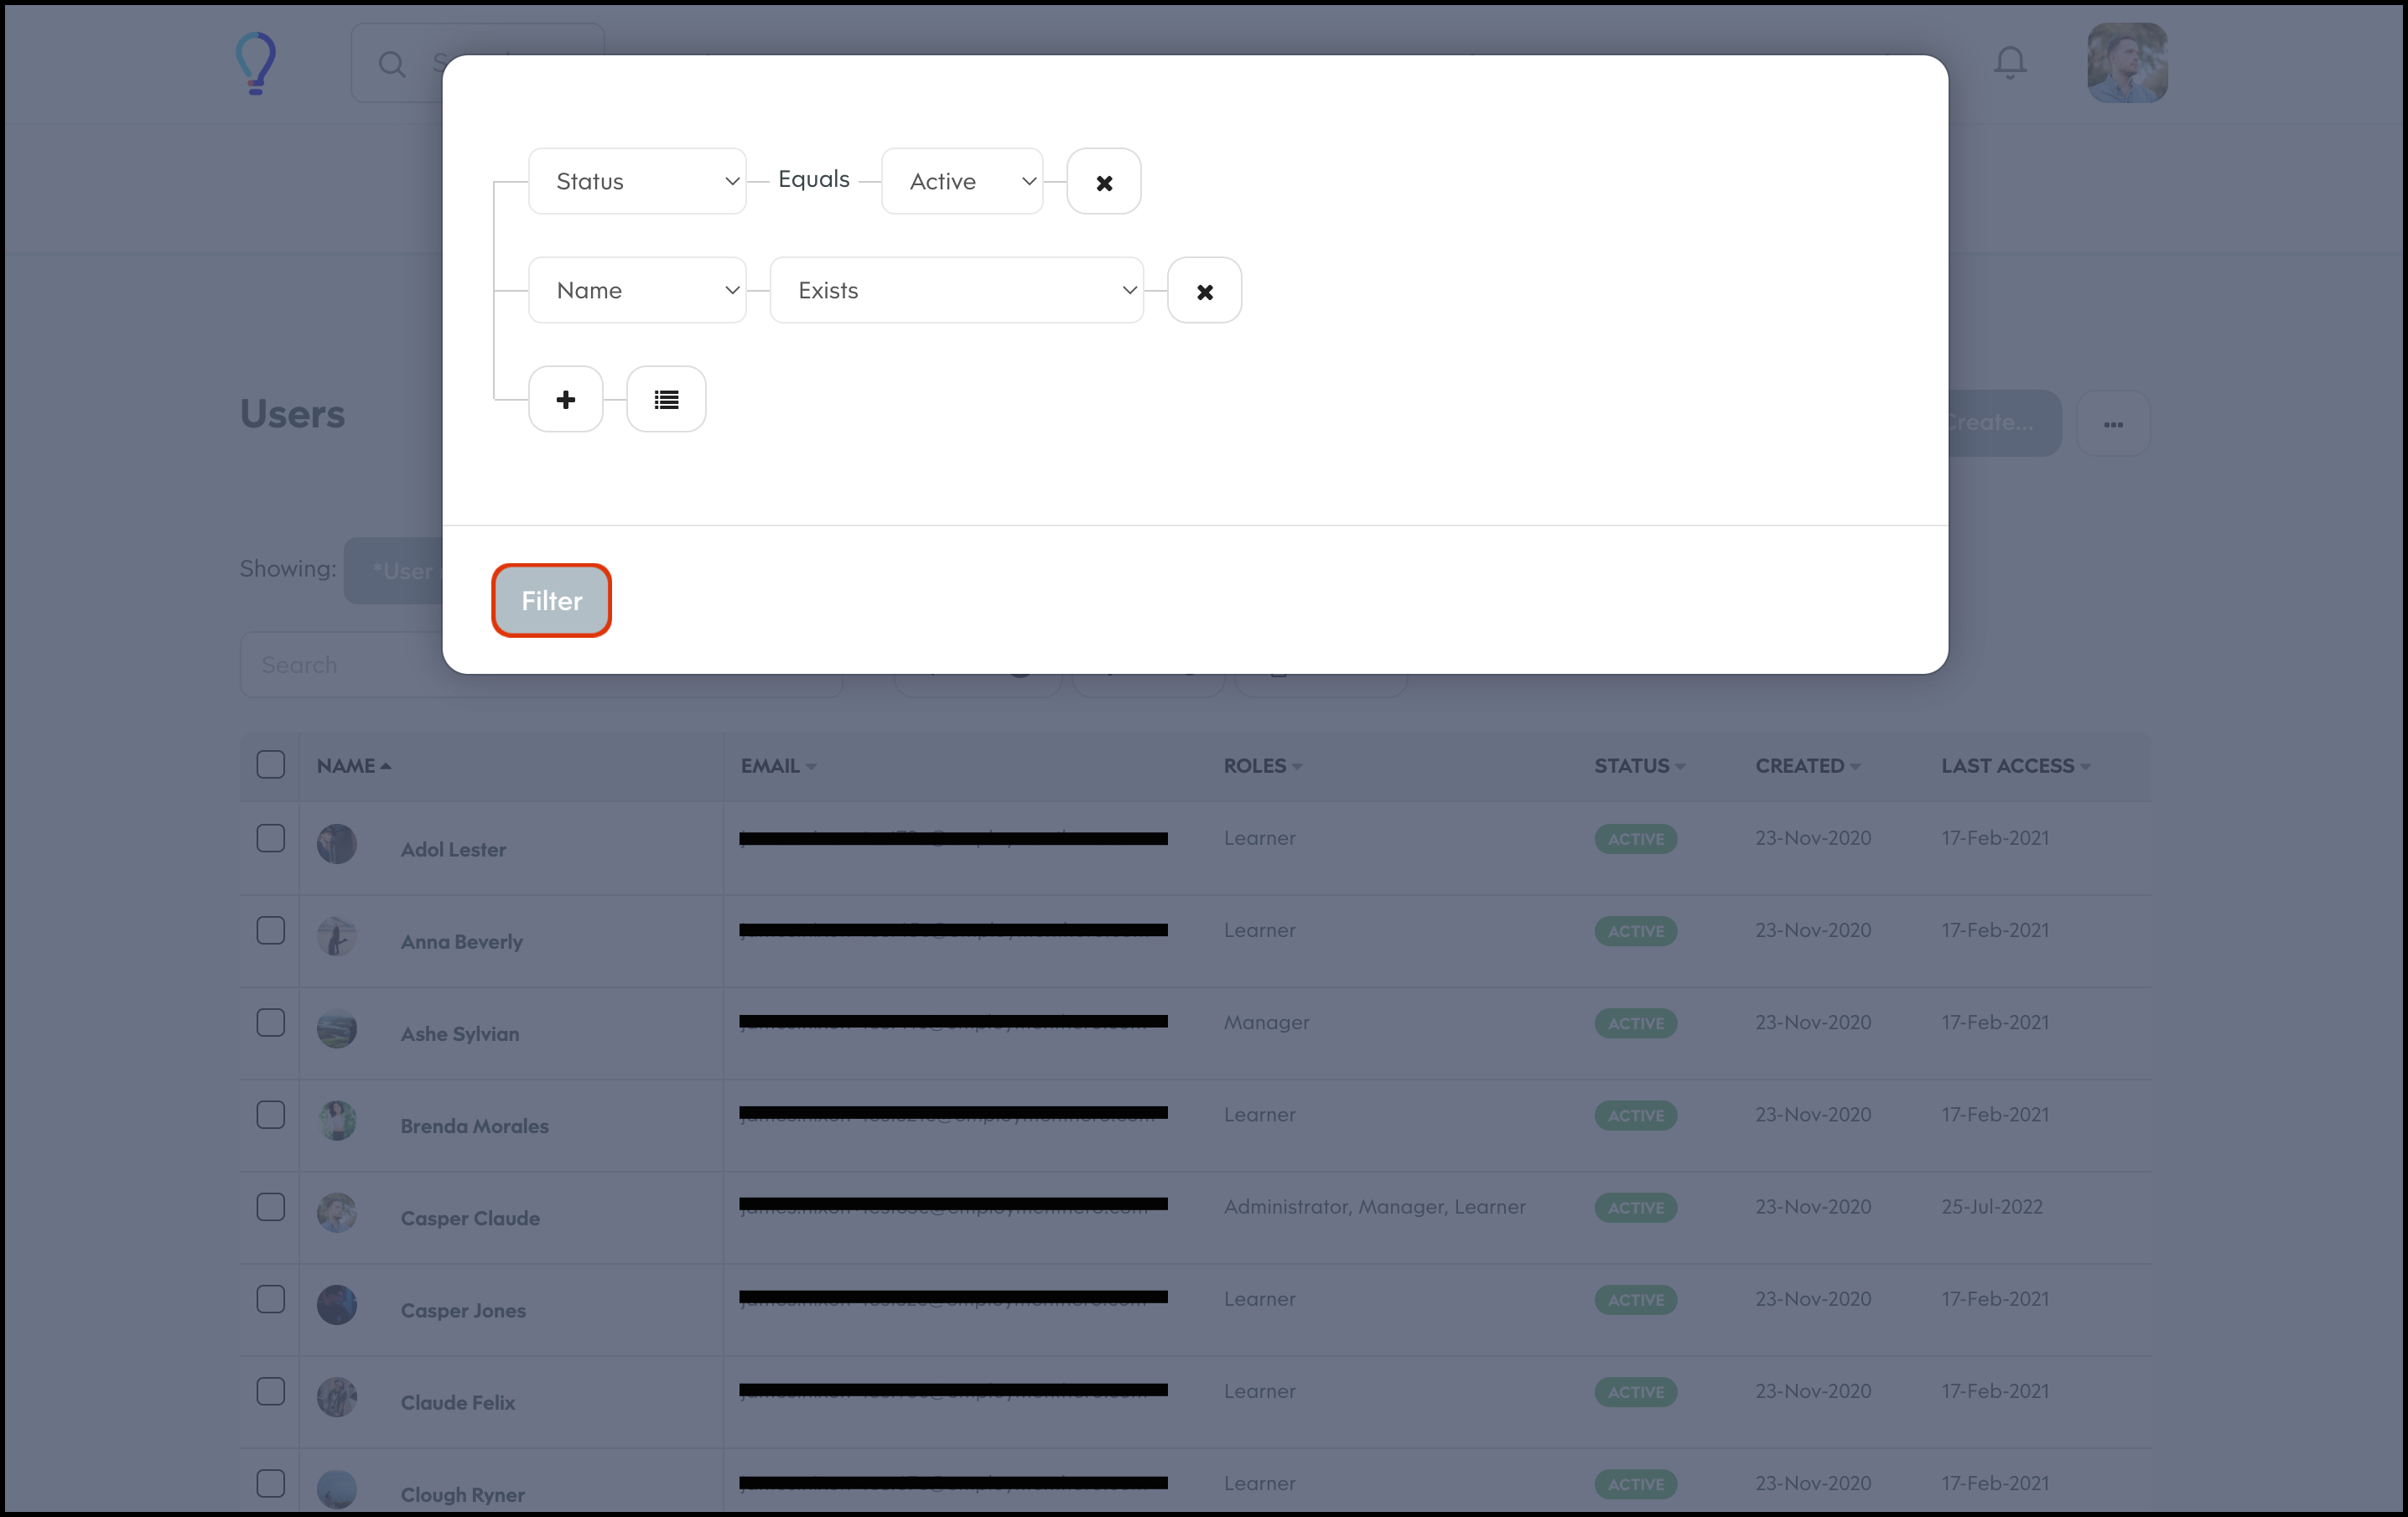Remove the Status filter row
This screenshot has height=1517, width=2408.
point(1104,182)
